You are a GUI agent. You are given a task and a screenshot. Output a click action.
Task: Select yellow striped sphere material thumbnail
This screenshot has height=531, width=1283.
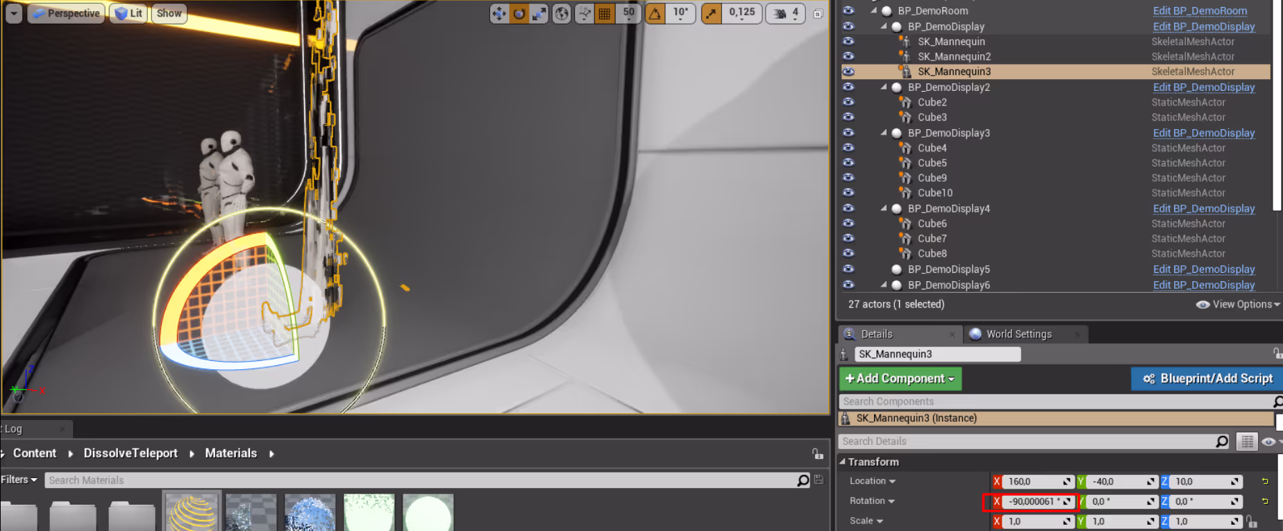click(x=192, y=512)
